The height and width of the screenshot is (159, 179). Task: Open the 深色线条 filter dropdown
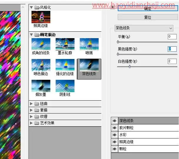(x=144, y=28)
